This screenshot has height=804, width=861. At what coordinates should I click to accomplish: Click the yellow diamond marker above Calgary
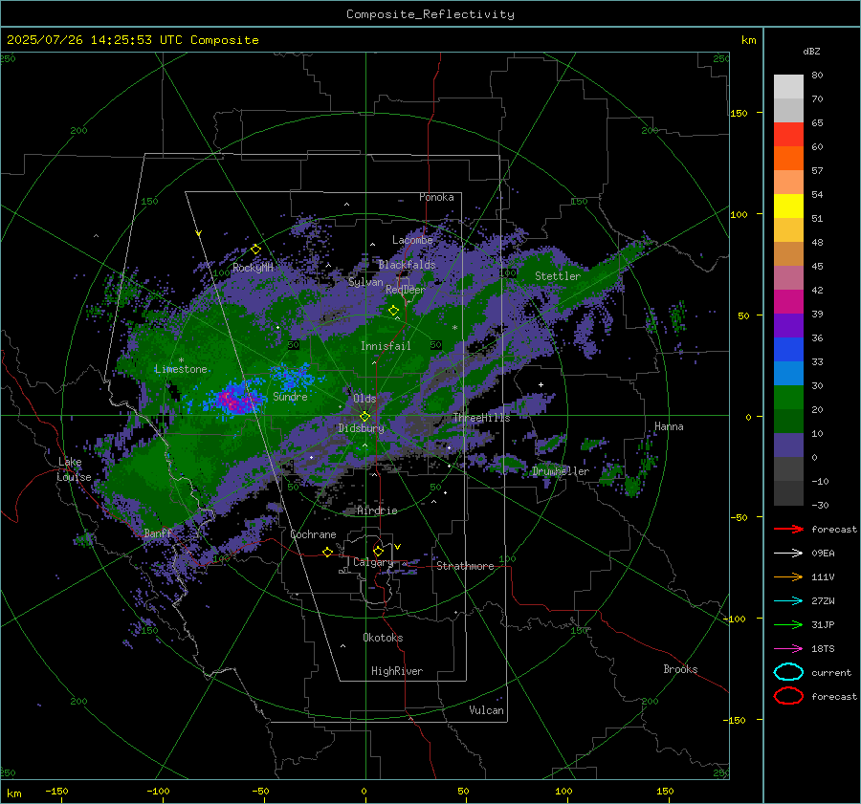378,551
